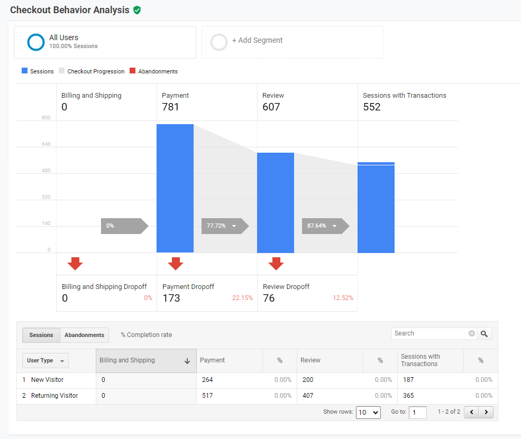Click the All Users segment circle icon

coord(36,42)
